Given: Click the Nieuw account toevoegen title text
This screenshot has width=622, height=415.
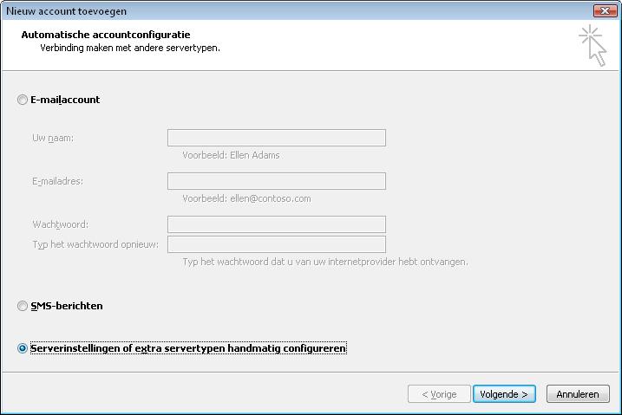Looking at the screenshot, I should (x=66, y=11).
